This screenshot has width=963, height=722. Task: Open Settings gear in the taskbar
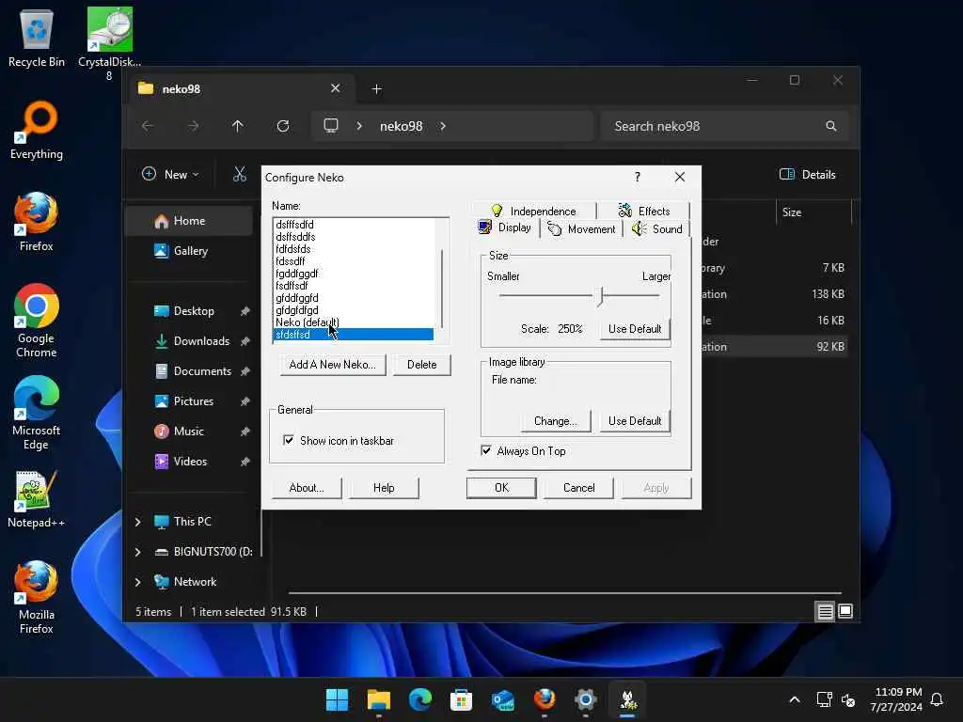click(586, 699)
